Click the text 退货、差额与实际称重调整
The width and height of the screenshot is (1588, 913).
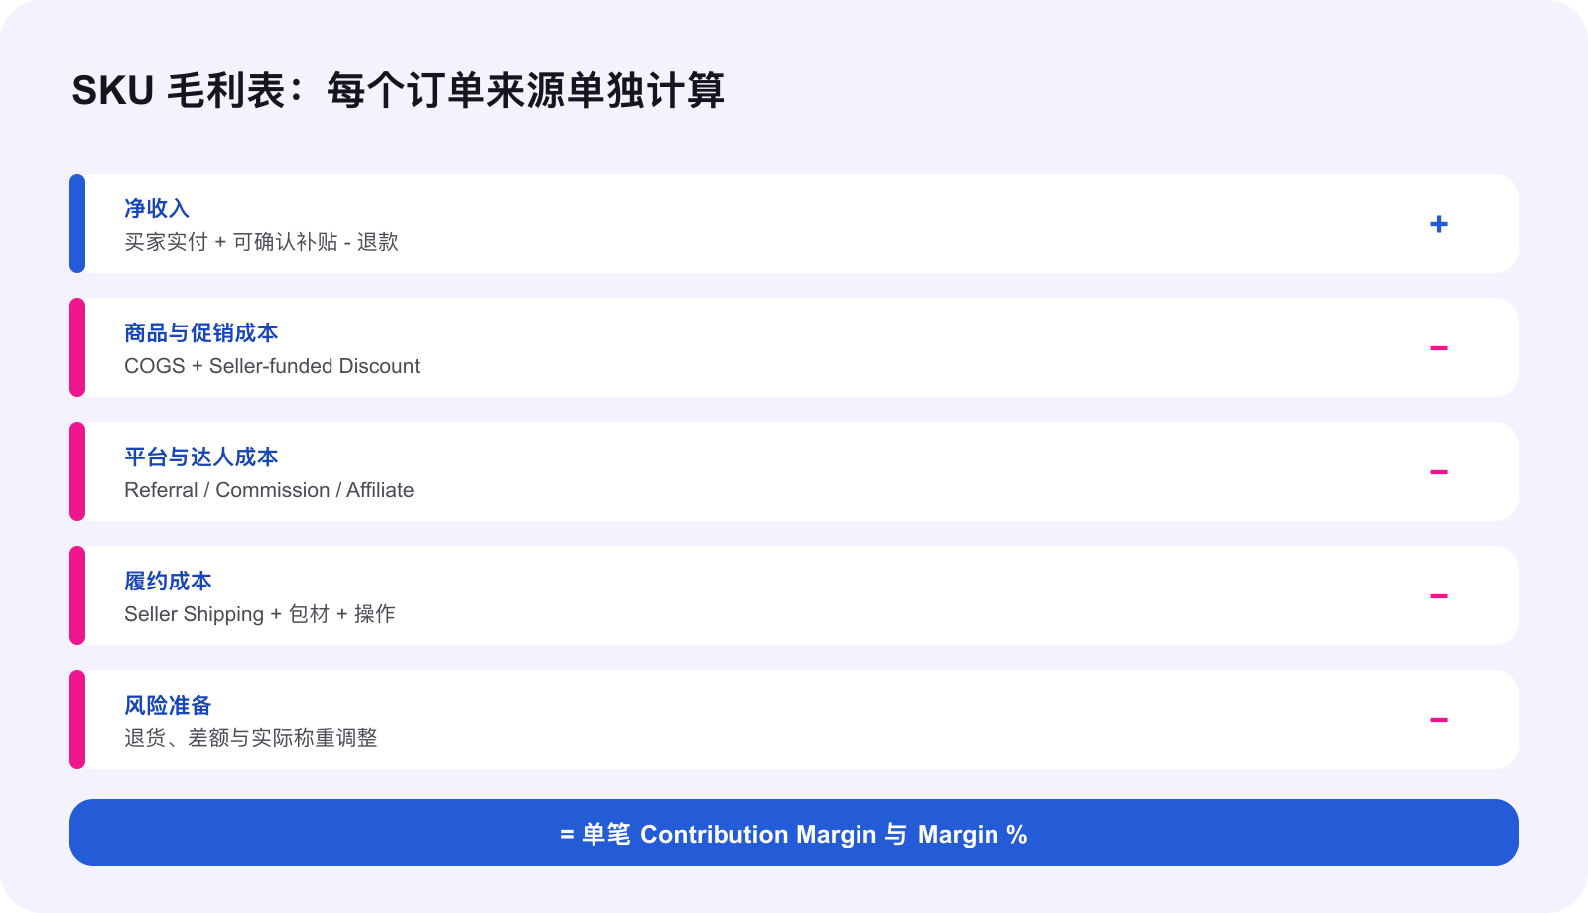[251, 738]
